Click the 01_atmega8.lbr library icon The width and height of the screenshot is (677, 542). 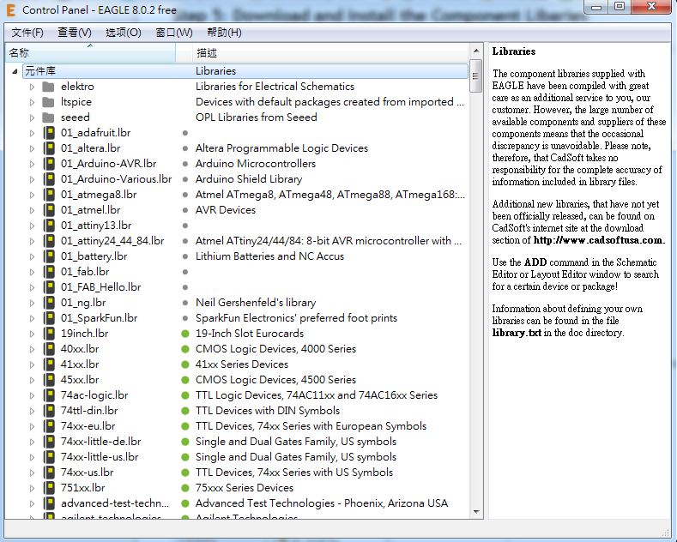coord(49,195)
